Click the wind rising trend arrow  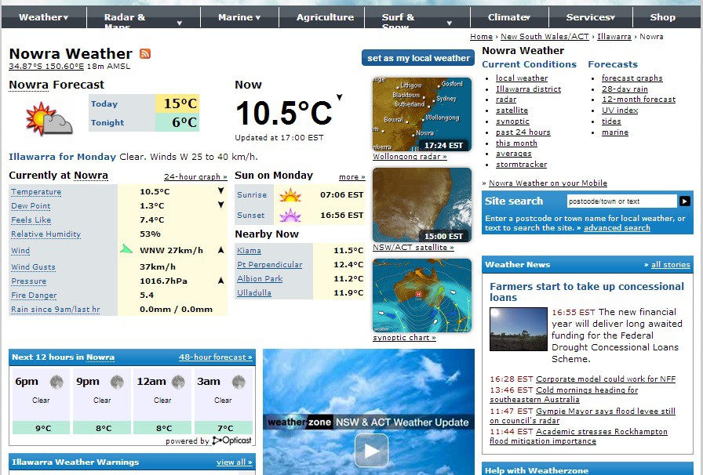pyautogui.click(x=221, y=250)
